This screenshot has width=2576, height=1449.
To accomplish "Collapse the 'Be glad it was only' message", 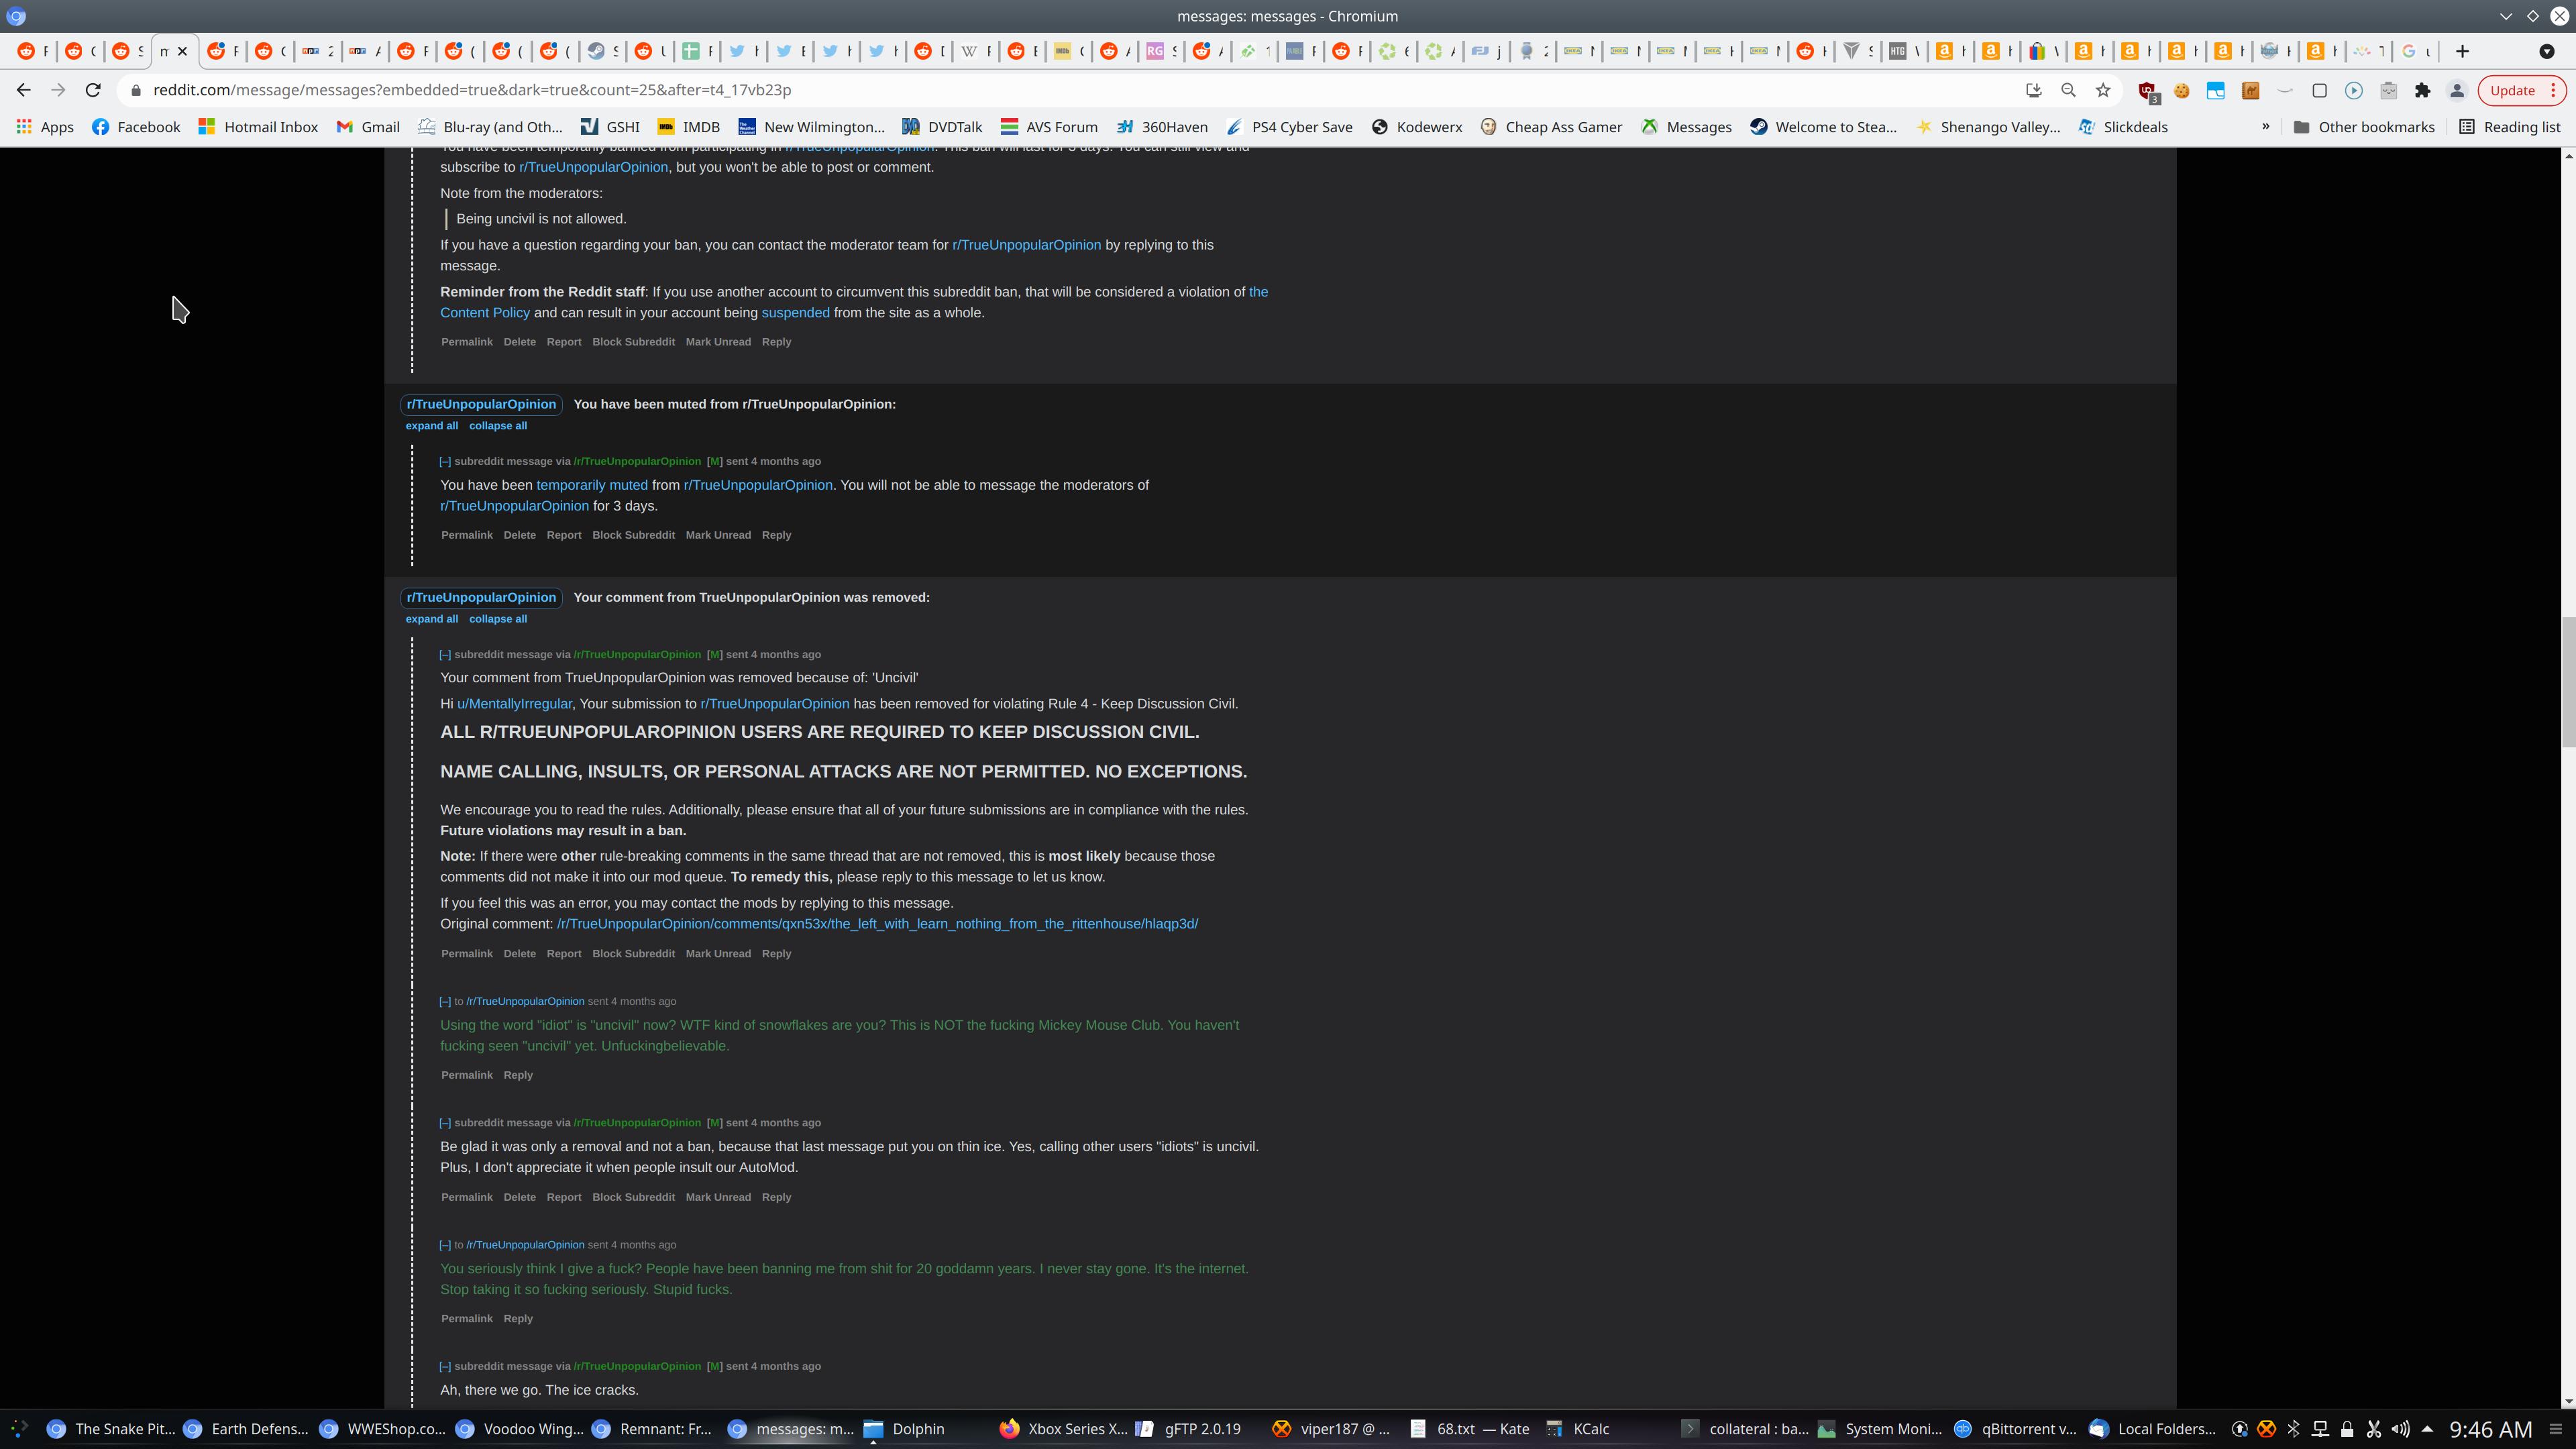I will tap(445, 1122).
